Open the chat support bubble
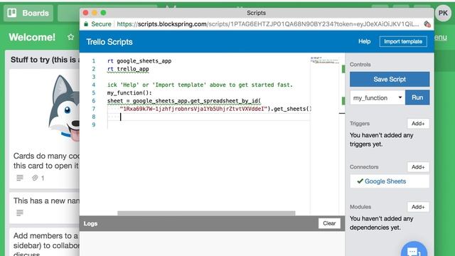This screenshot has width=455, height=256. [414, 250]
